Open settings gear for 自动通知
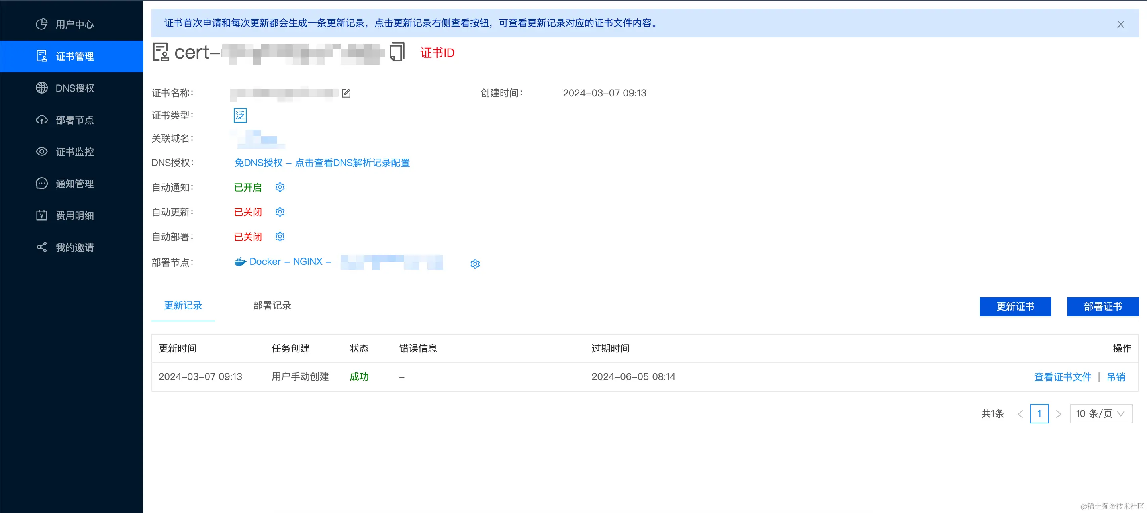The image size is (1147, 513). (280, 187)
